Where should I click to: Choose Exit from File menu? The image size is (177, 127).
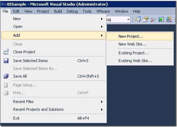[x=54, y=118]
